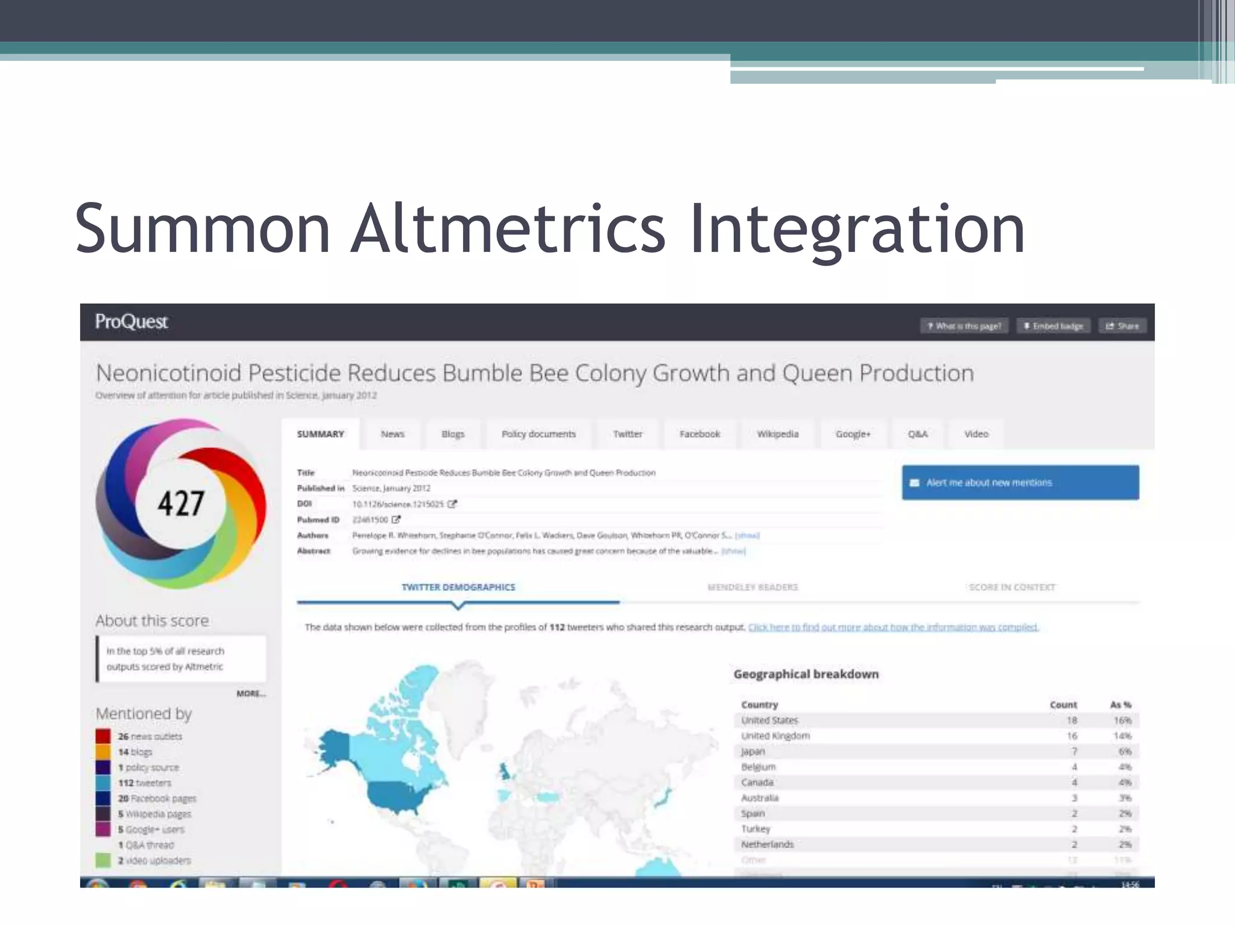
Task: Switch to the Twitter tab
Action: (628, 434)
